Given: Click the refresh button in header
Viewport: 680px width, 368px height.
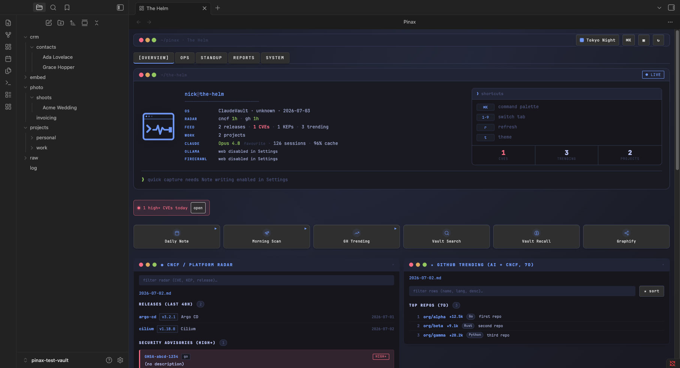Looking at the screenshot, I should tap(658, 40).
